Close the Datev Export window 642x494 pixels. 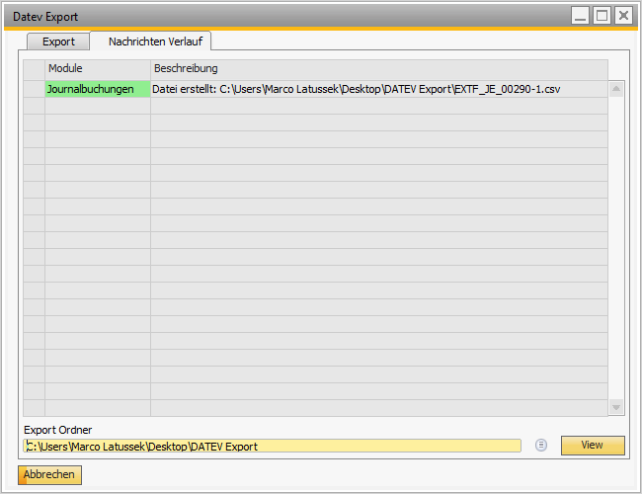click(x=623, y=16)
